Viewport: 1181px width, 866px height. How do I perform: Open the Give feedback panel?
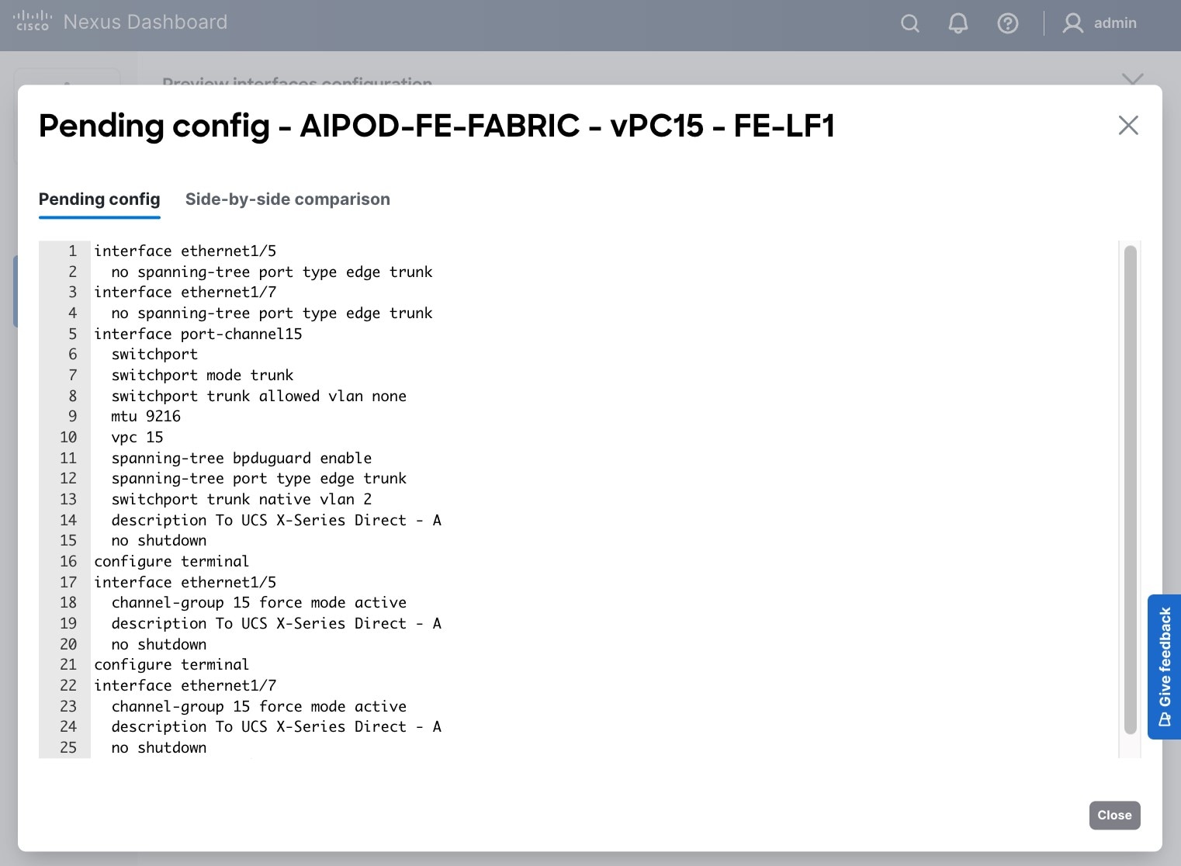click(1164, 667)
